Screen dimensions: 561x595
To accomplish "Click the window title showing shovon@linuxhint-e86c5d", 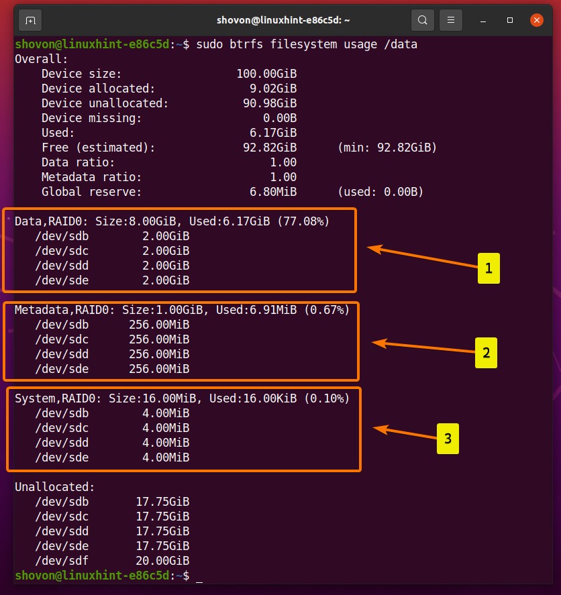I will tap(280, 20).
